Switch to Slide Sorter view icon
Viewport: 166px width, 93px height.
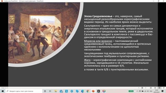(x=155, y=88)
